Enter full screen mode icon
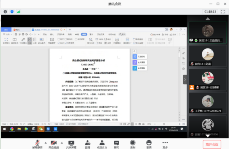Screen dimensions: 229x149 click(x=223, y=12)
